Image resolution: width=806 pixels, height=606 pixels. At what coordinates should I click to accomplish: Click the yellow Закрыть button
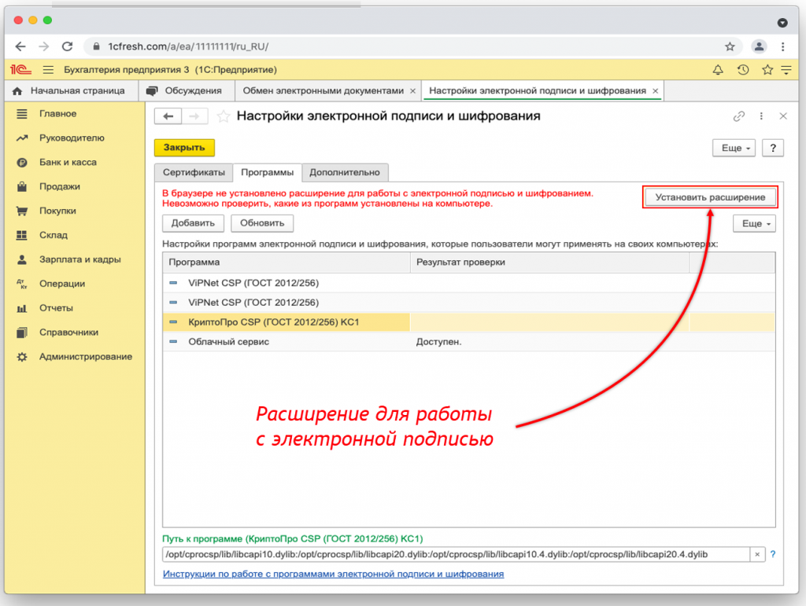tap(184, 148)
